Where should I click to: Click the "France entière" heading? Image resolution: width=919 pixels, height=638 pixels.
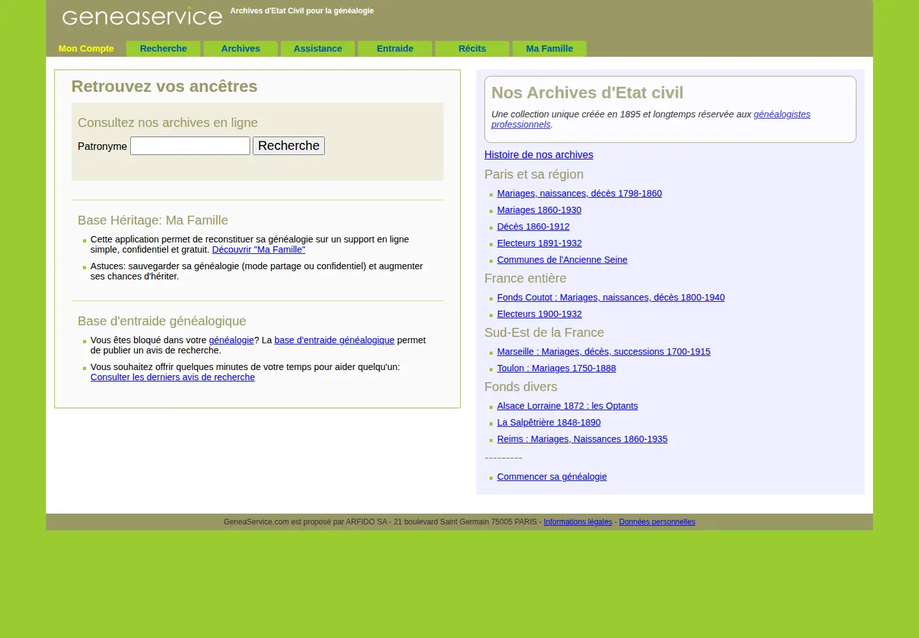[525, 278]
